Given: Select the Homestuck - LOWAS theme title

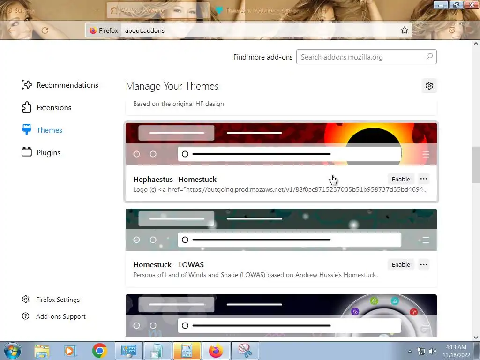Looking at the screenshot, I should coord(168,264).
